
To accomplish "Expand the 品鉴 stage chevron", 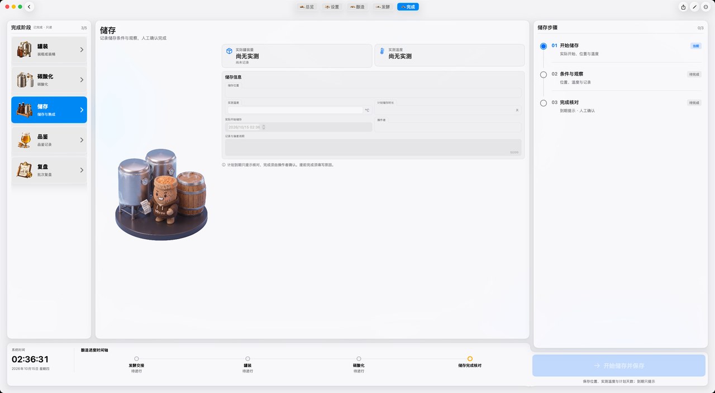I will (x=82, y=140).
